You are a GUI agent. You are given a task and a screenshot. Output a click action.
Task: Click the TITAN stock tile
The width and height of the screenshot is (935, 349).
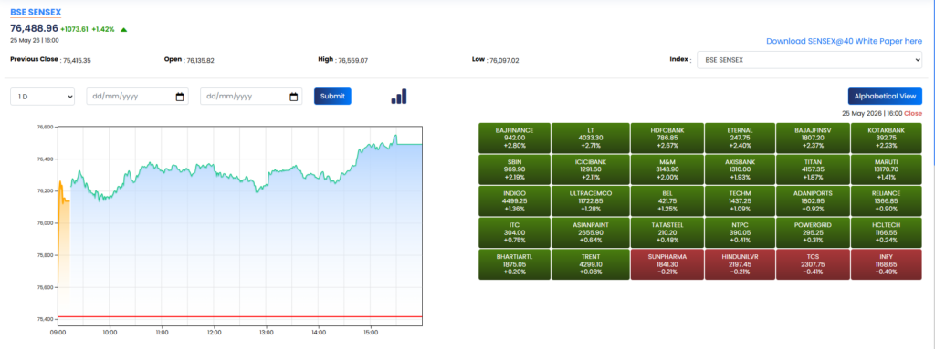(812, 169)
